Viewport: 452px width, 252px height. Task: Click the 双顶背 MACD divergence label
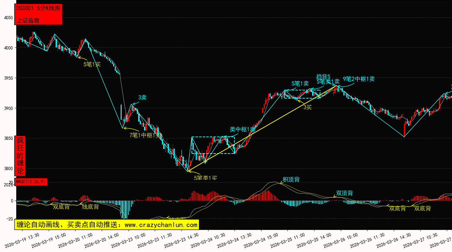pyautogui.click(x=344, y=193)
